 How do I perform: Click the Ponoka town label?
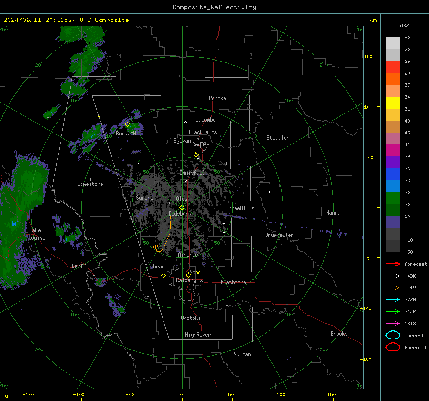coord(217,98)
